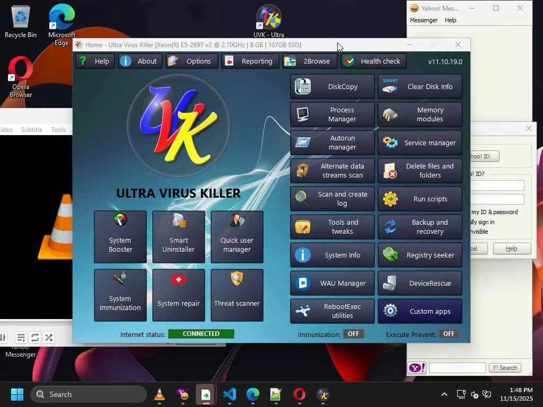Toggle the Immunization OFF indicator
The image size is (543, 407).
pos(353,334)
